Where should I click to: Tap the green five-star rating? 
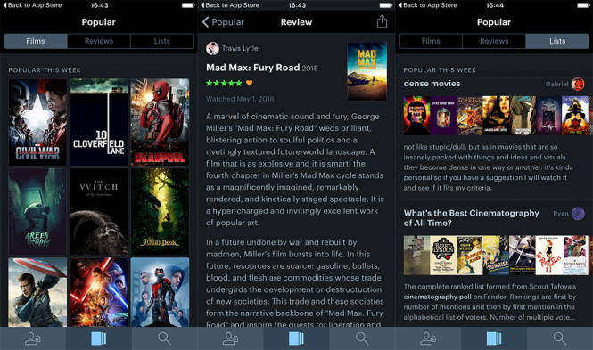coord(224,83)
